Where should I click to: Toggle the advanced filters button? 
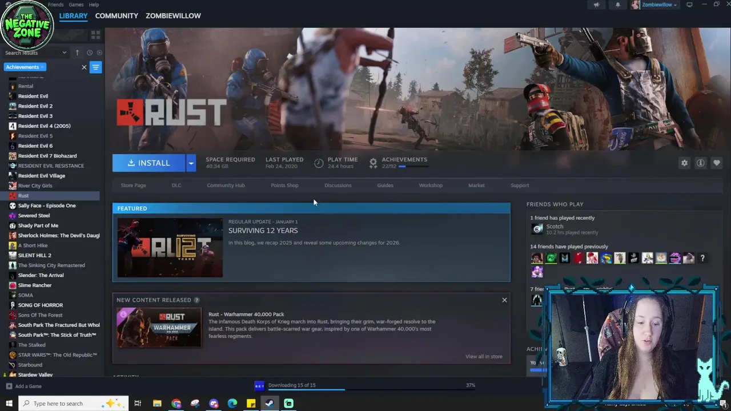(x=95, y=67)
